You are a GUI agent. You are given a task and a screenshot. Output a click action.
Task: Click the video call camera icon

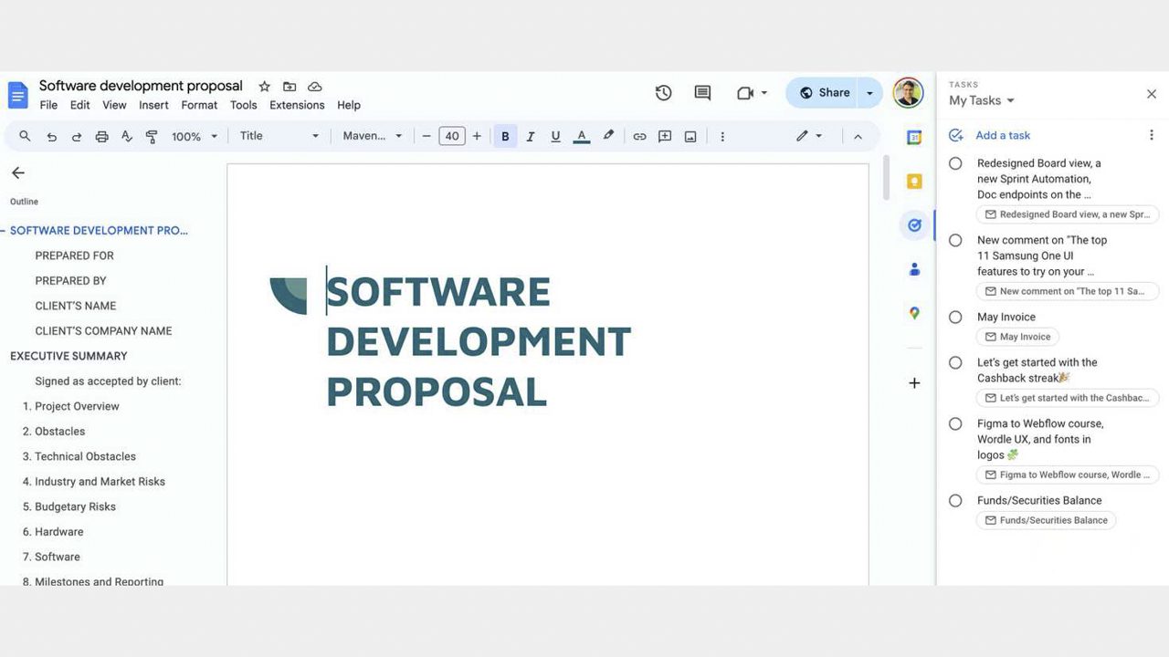pyautogui.click(x=745, y=93)
